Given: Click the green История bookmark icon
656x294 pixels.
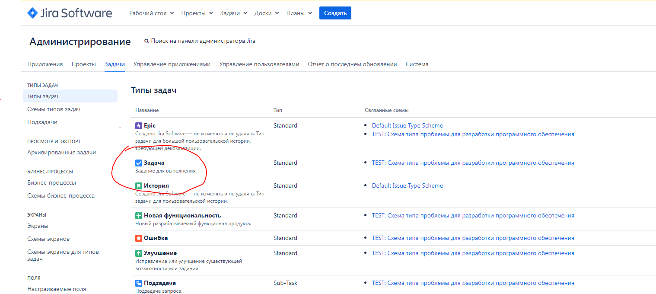Looking at the screenshot, I should [x=139, y=186].
